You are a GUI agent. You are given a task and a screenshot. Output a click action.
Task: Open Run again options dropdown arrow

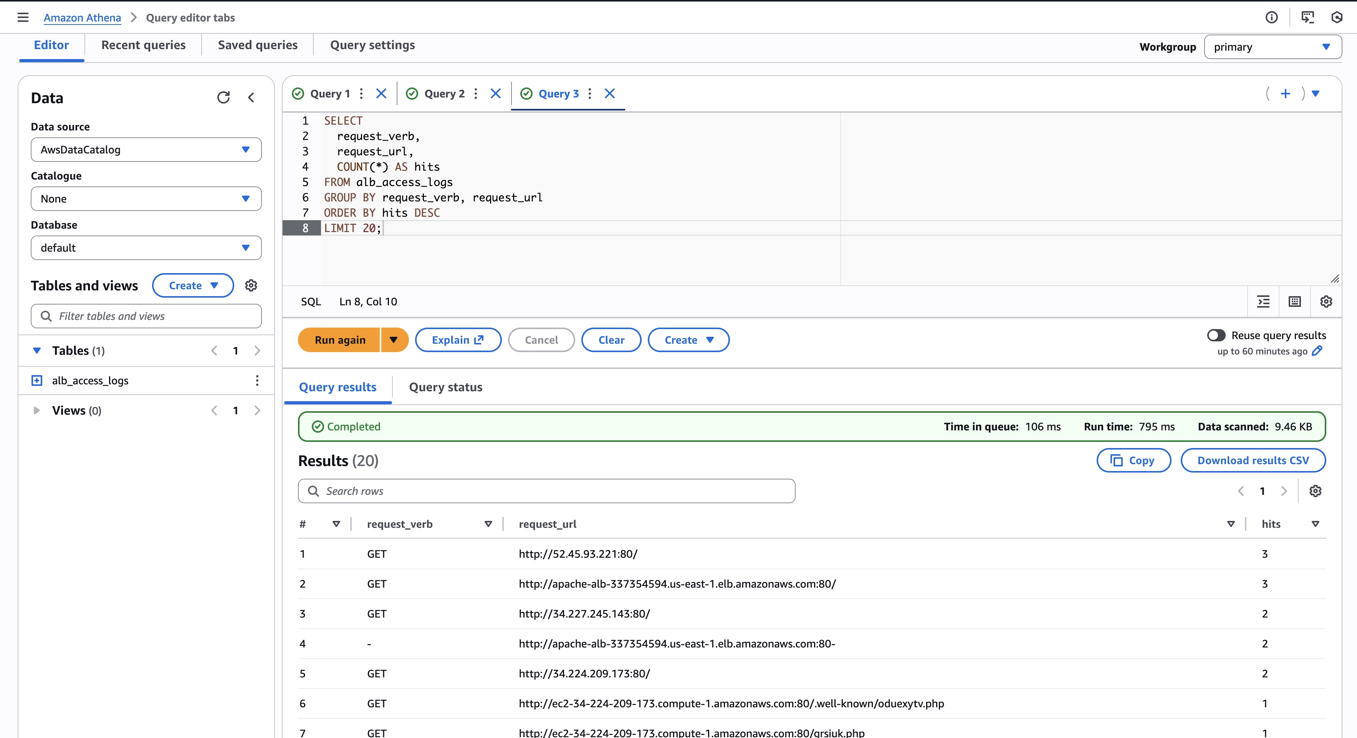394,340
